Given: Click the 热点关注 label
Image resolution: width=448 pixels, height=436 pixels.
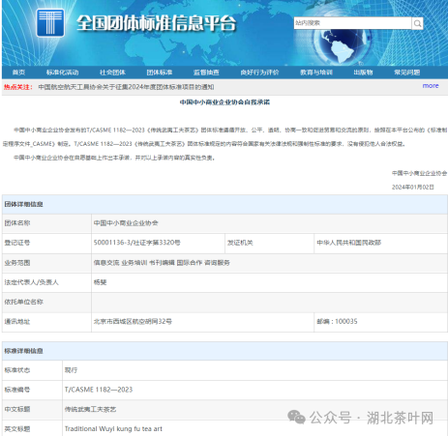Looking at the screenshot, I should [x=18, y=87].
